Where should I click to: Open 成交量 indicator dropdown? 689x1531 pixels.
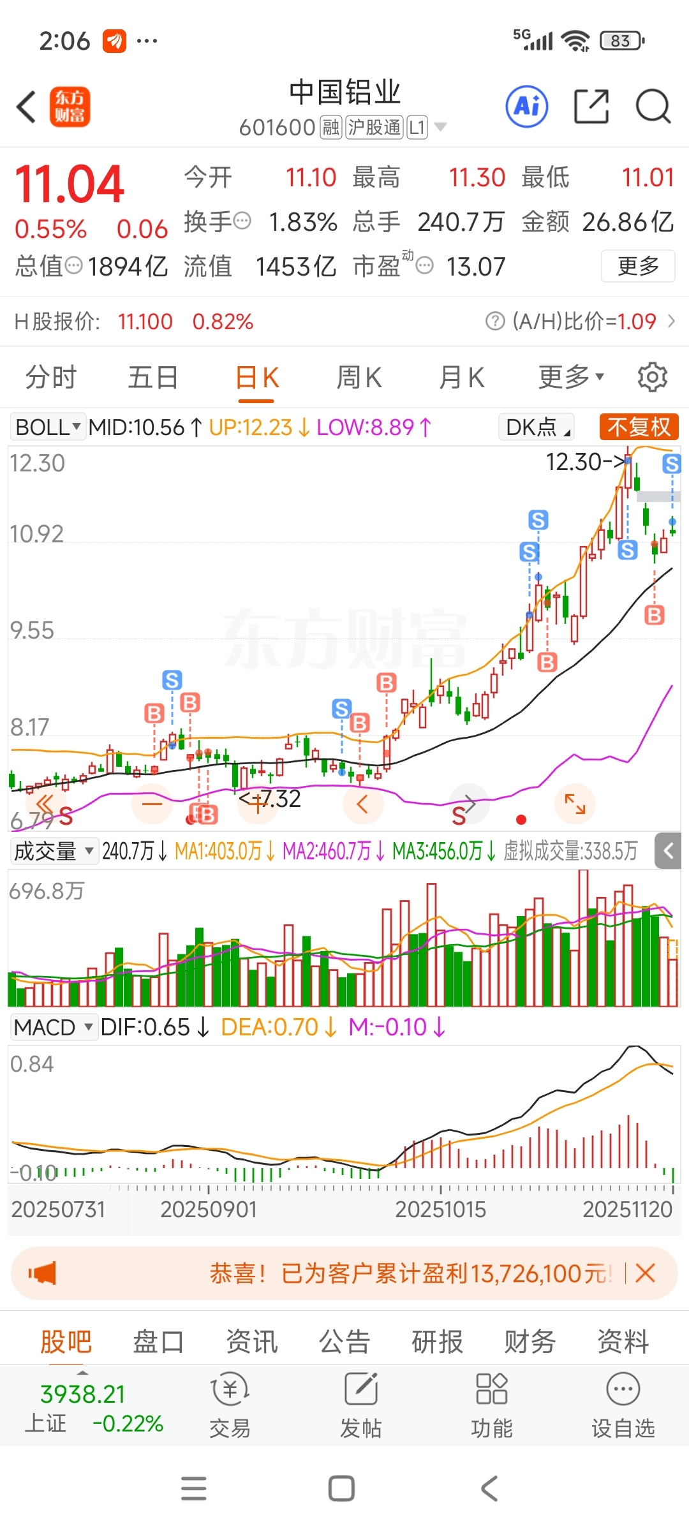pos(54,851)
